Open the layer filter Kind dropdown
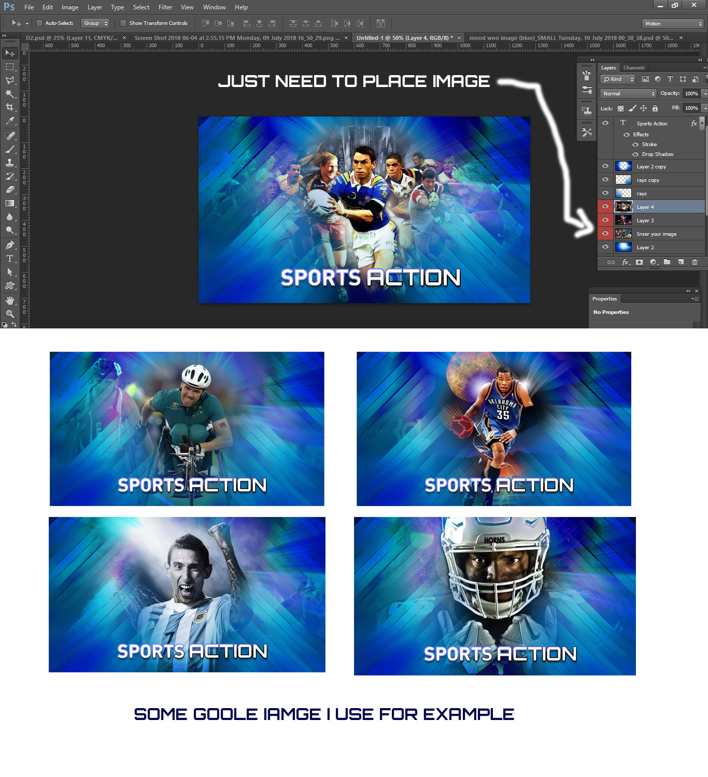This screenshot has width=708, height=777. point(618,79)
